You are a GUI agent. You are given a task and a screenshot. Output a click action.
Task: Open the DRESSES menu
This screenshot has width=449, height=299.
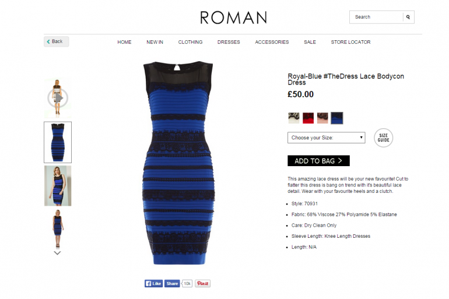(229, 42)
